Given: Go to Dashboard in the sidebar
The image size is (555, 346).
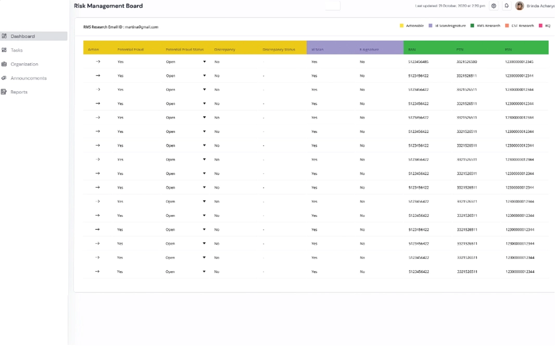Looking at the screenshot, I should pos(22,36).
